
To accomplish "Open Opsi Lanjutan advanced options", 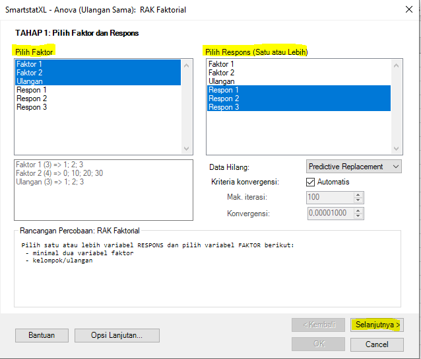I will [117, 335].
